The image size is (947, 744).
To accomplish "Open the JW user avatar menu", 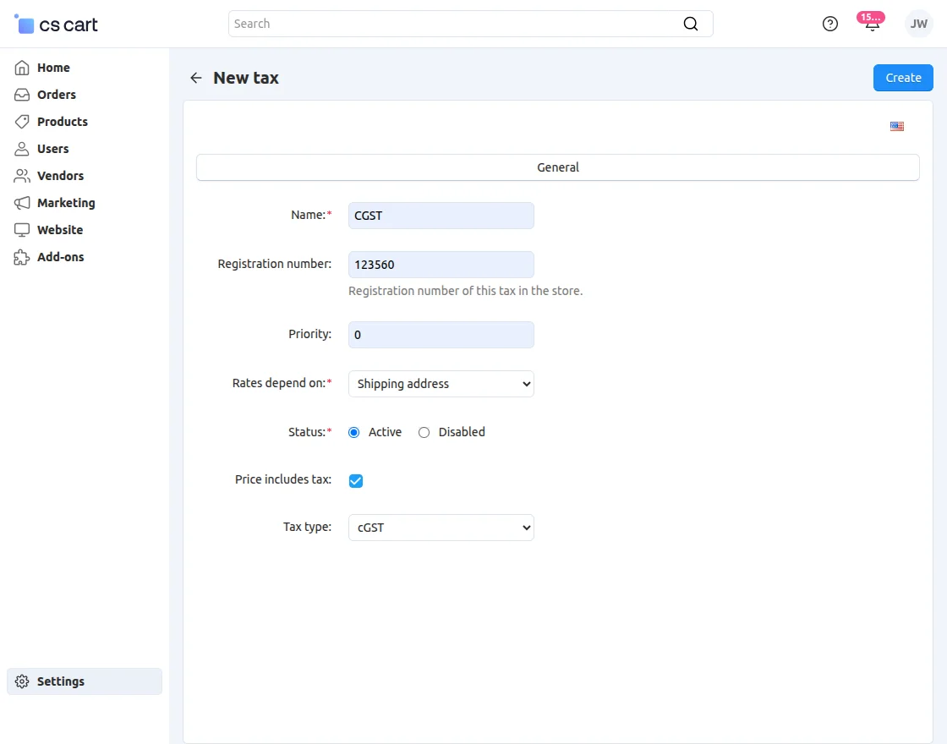I will [918, 24].
